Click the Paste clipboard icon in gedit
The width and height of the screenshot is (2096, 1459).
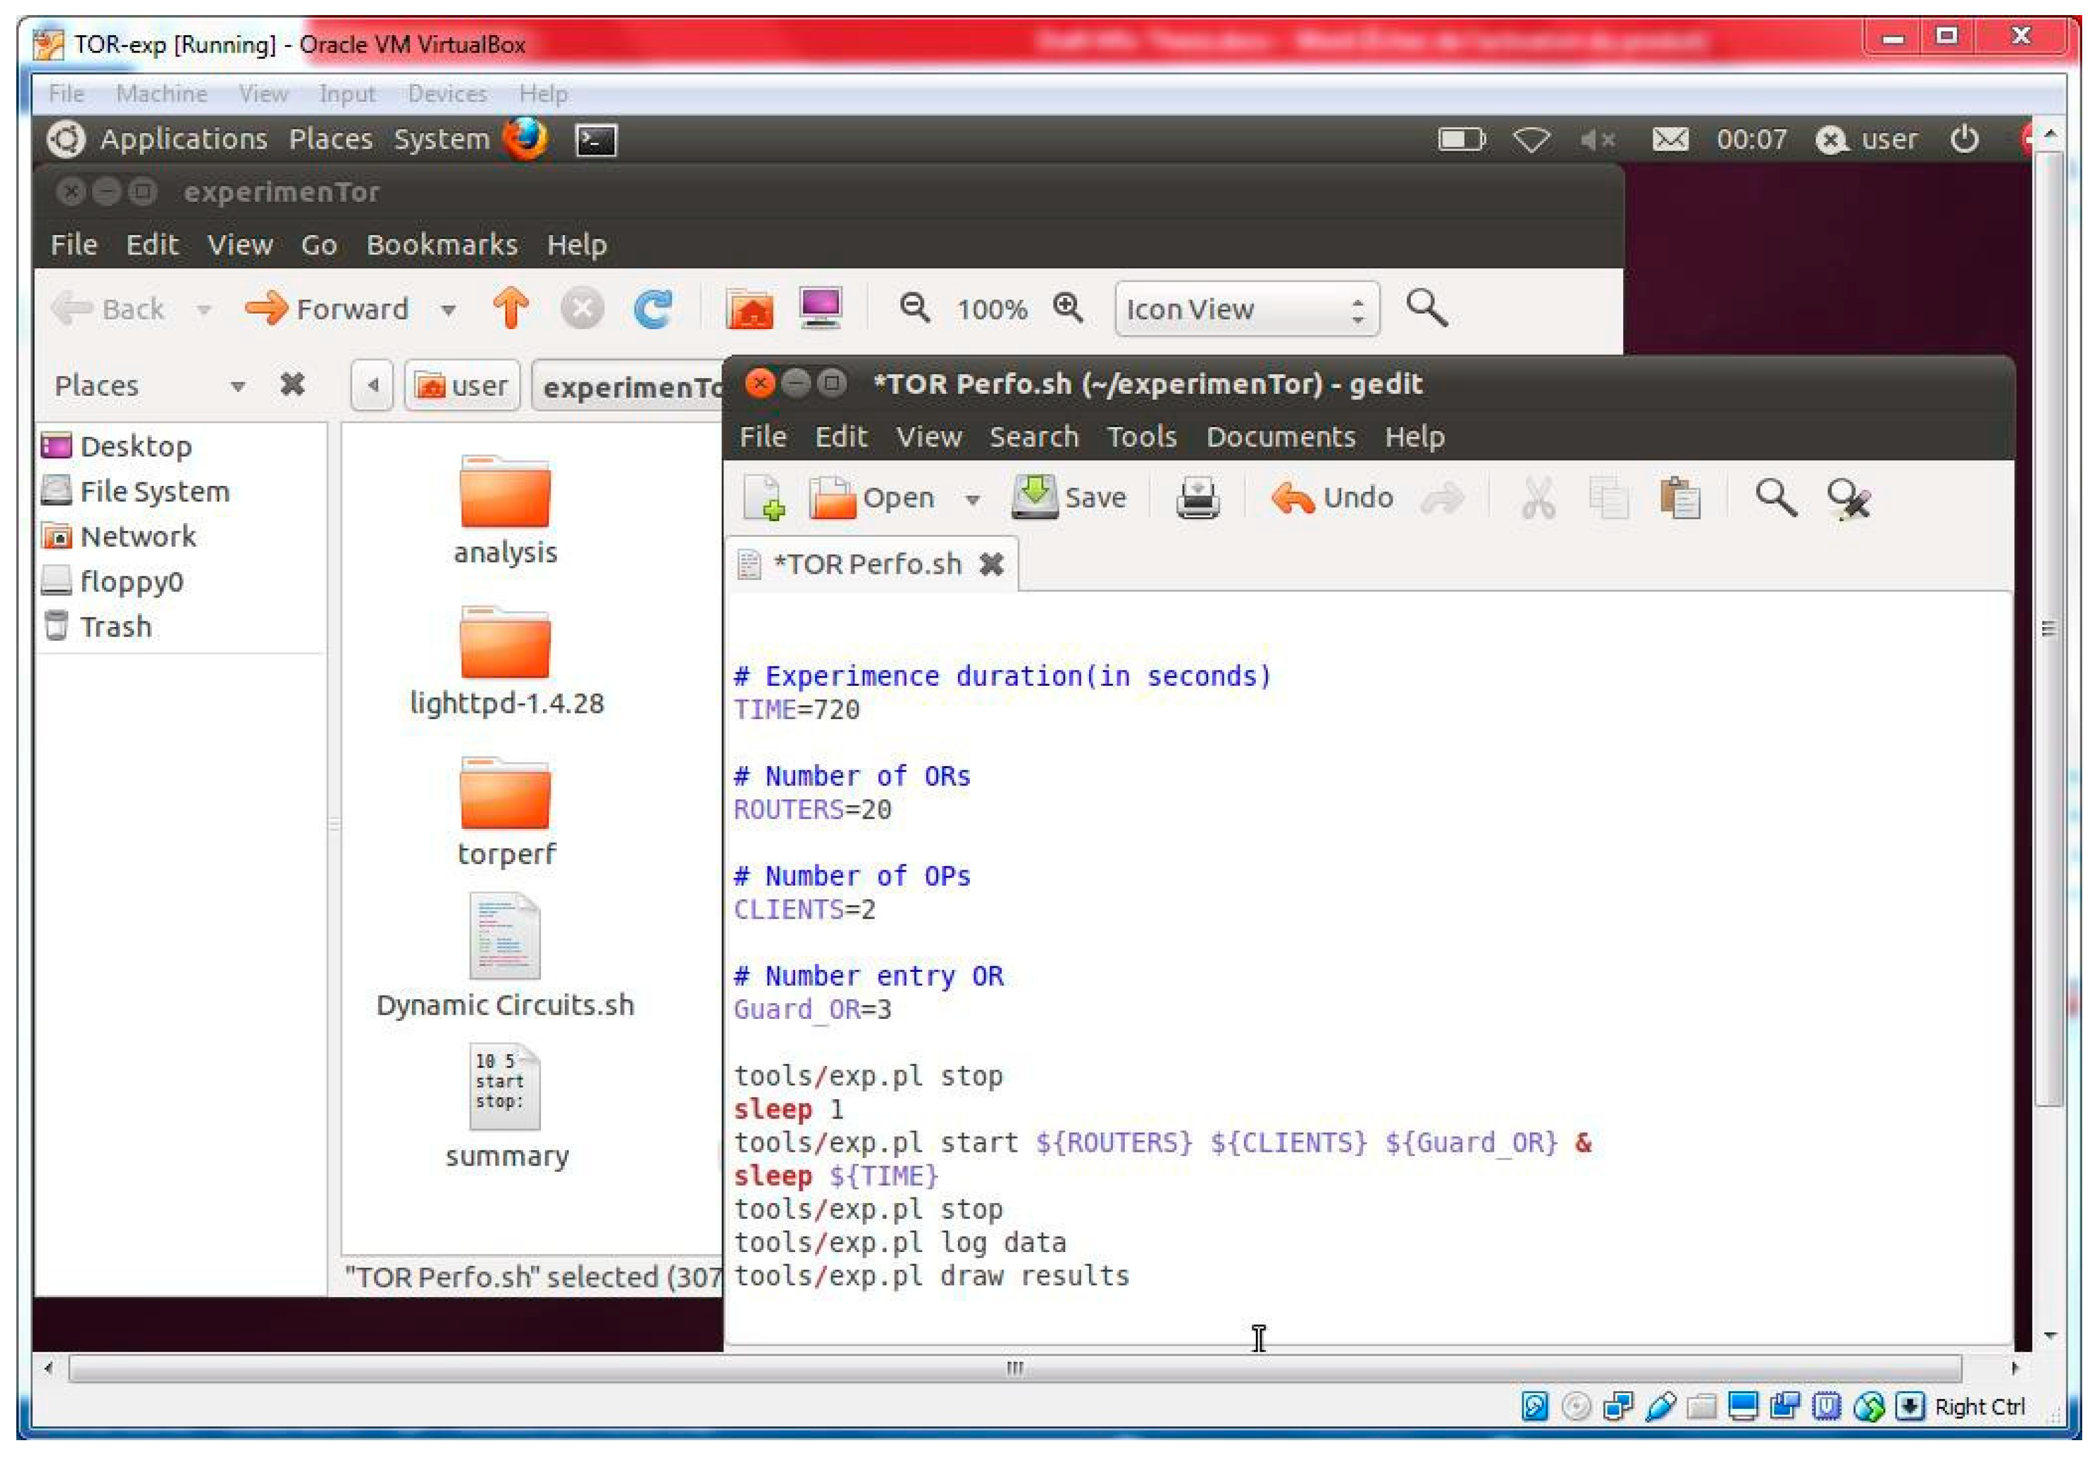point(1680,498)
